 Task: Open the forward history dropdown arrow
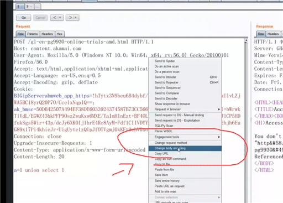[x=76, y=18]
